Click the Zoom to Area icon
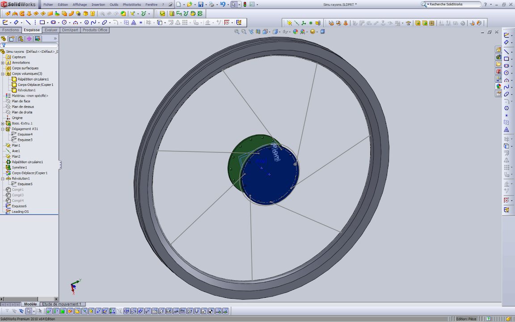This screenshot has width=515, height=322. 244,32
